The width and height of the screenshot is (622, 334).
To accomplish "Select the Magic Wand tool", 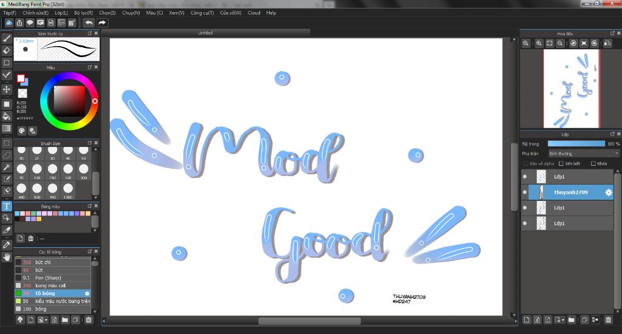I will point(6,167).
